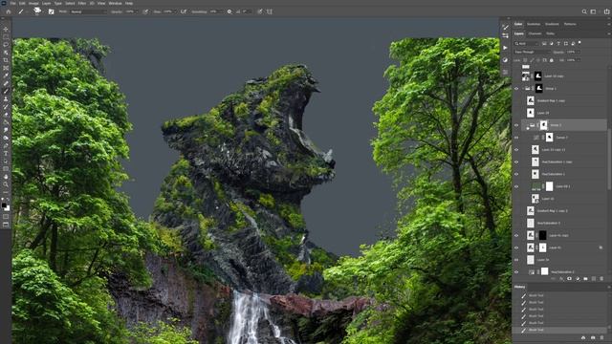Click Delete layer trash icon in Layers panel
Viewport: 612px width, 344px height.
pos(601,279)
